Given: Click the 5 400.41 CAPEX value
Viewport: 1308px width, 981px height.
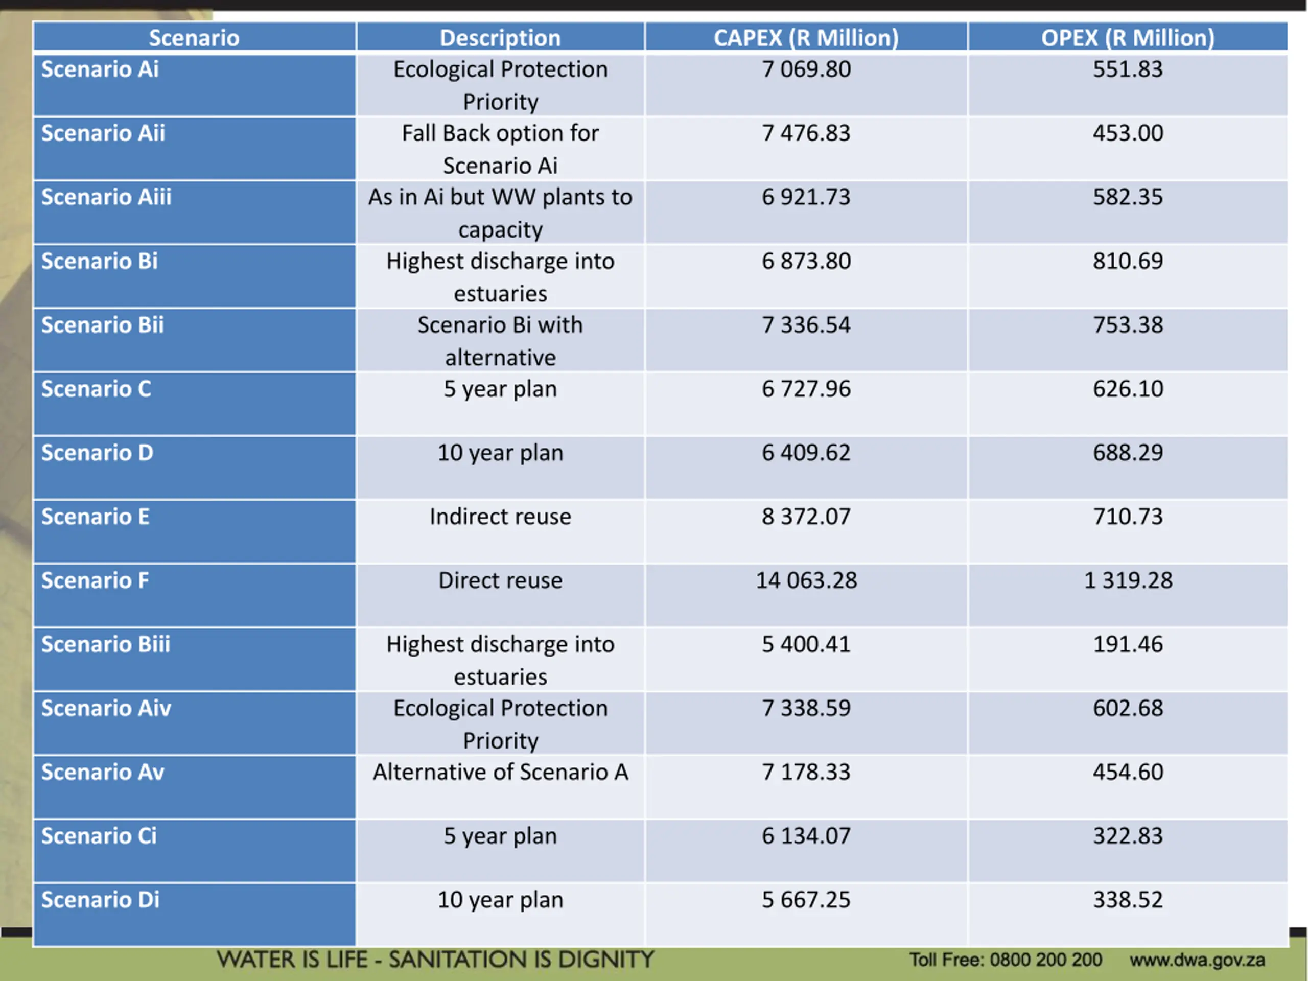Looking at the screenshot, I should (x=806, y=644).
